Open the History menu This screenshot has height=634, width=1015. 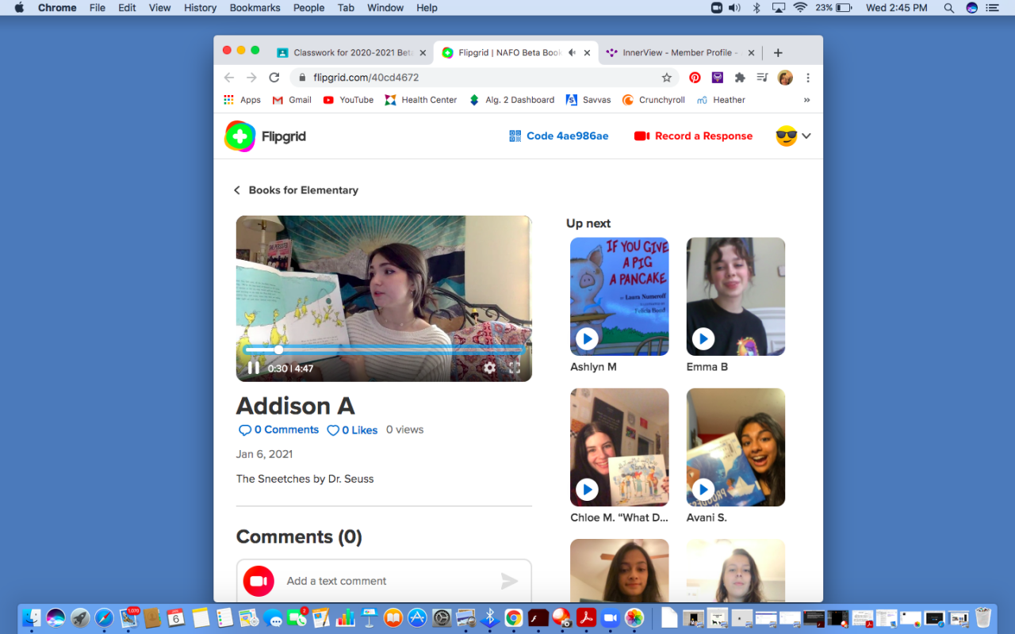click(x=200, y=8)
